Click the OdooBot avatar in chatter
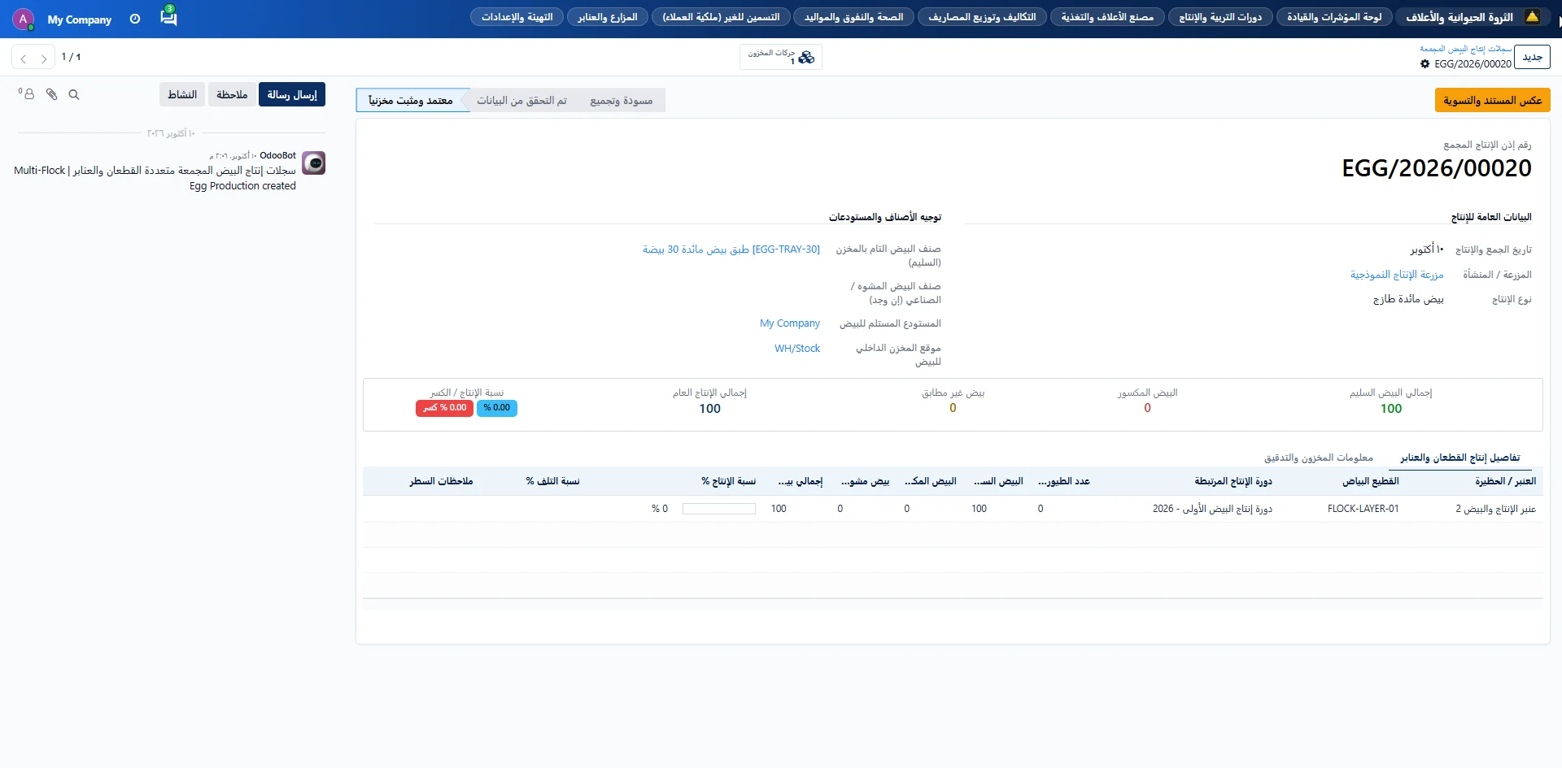The image size is (1562, 768). click(x=314, y=163)
